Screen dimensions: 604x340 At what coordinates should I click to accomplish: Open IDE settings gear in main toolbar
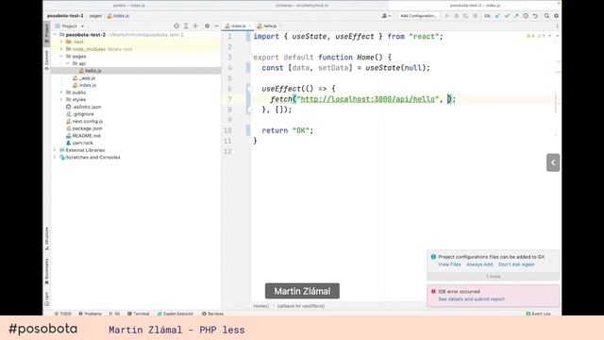tap(556, 16)
